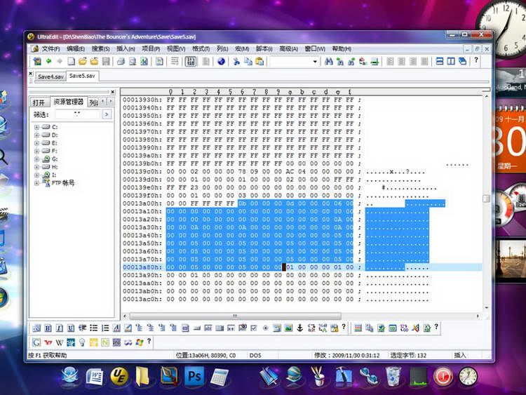Click the Cut scissors icon
The image size is (526, 395).
pyautogui.click(x=236, y=62)
